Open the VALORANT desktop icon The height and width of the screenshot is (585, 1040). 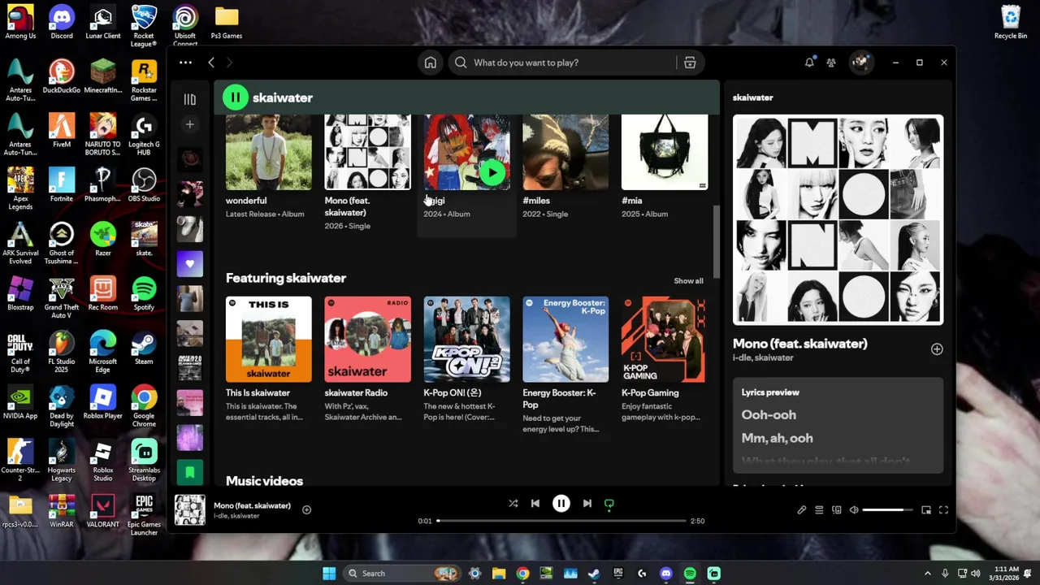[103, 510]
